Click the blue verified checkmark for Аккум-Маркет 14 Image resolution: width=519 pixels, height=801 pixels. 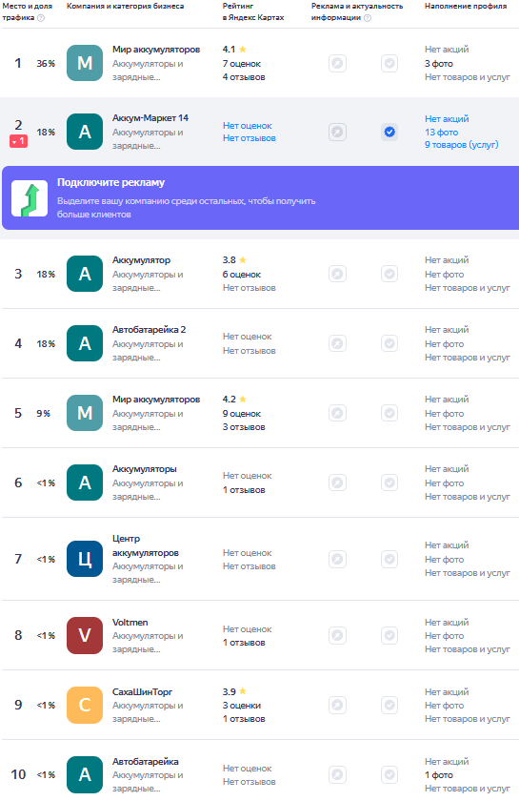pyautogui.click(x=389, y=133)
